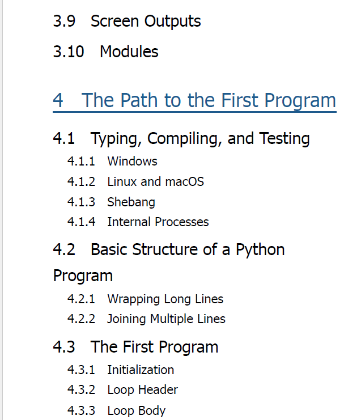Open 4.2.1 Wrapping Long Lines
This screenshot has height=420, width=361.
[x=145, y=299]
